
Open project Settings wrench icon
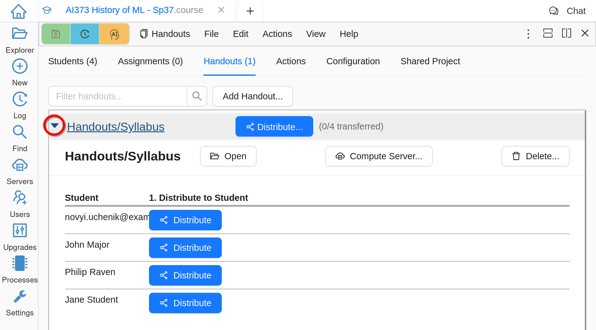pyautogui.click(x=20, y=303)
